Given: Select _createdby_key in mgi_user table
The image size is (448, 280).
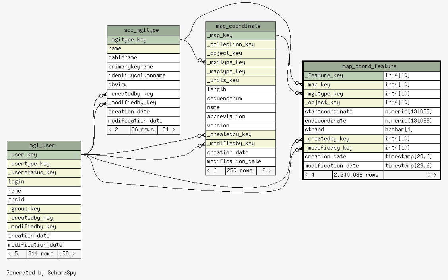Looking at the screenshot, I should (44, 218).
